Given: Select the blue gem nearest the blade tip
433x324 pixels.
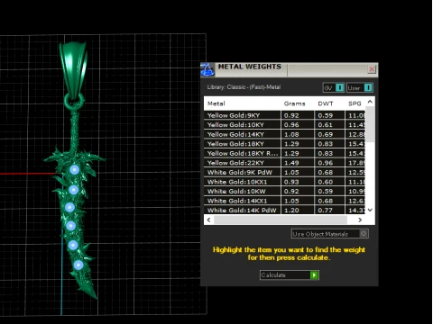Looking at the screenshot, I should 78,265.
